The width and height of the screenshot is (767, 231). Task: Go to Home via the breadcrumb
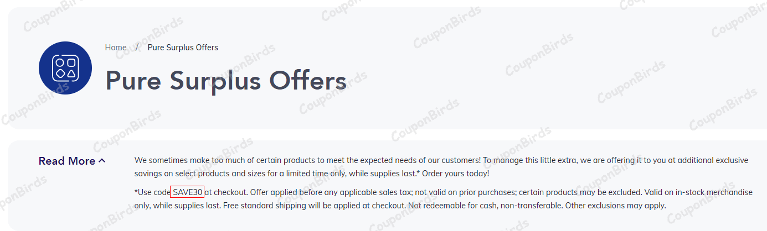[x=116, y=48]
